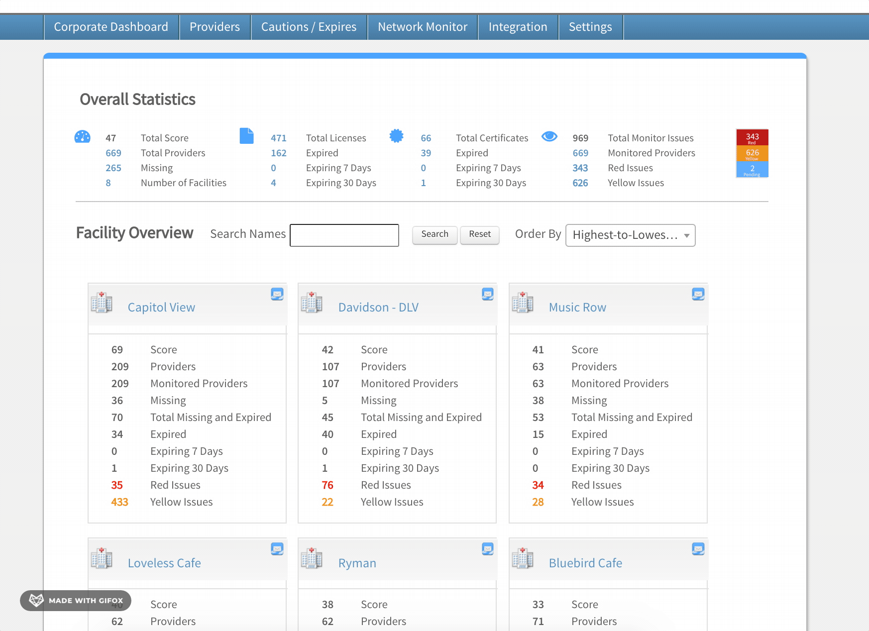Click the 39 Expired certificates count
The image size is (869, 631).
click(x=426, y=153)
